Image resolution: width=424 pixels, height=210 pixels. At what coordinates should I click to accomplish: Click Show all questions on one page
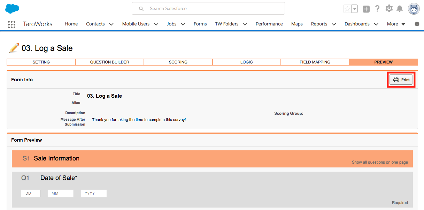[380, 162]
